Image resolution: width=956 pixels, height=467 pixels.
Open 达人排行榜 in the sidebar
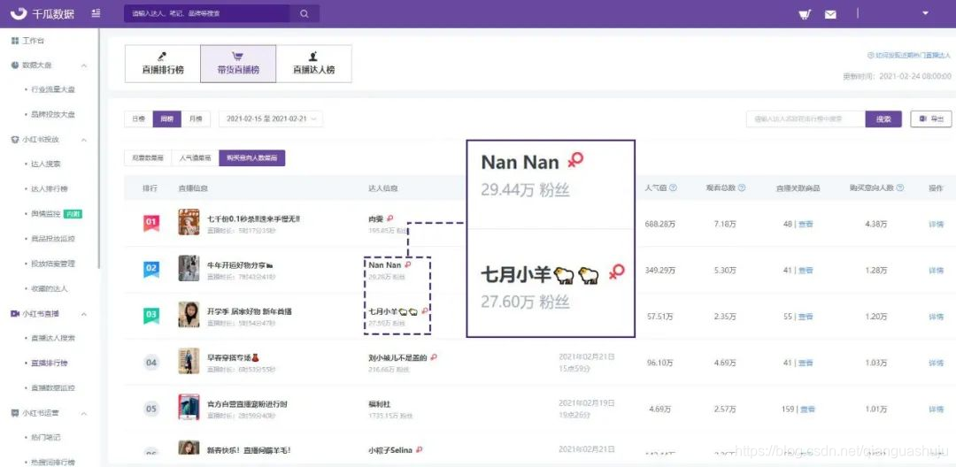pyautogui.click(x=50, y=188)
